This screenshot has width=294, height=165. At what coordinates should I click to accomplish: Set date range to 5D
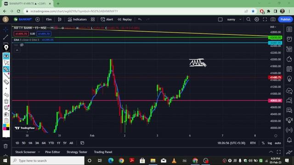point(23,143)
